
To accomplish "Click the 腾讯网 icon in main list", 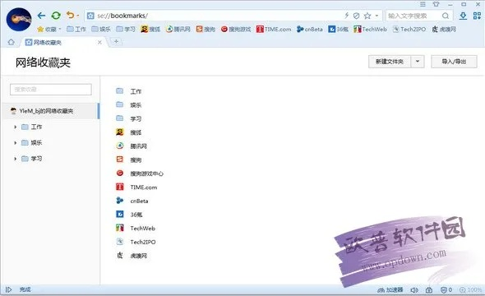I will (x=120, y=146).
